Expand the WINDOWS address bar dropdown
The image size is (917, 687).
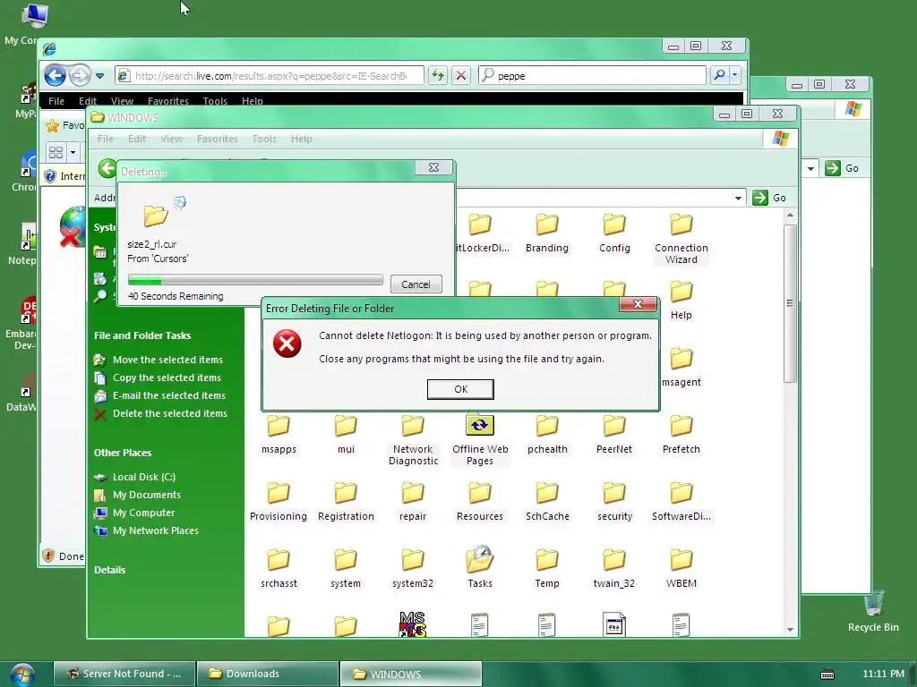(738, 198)
